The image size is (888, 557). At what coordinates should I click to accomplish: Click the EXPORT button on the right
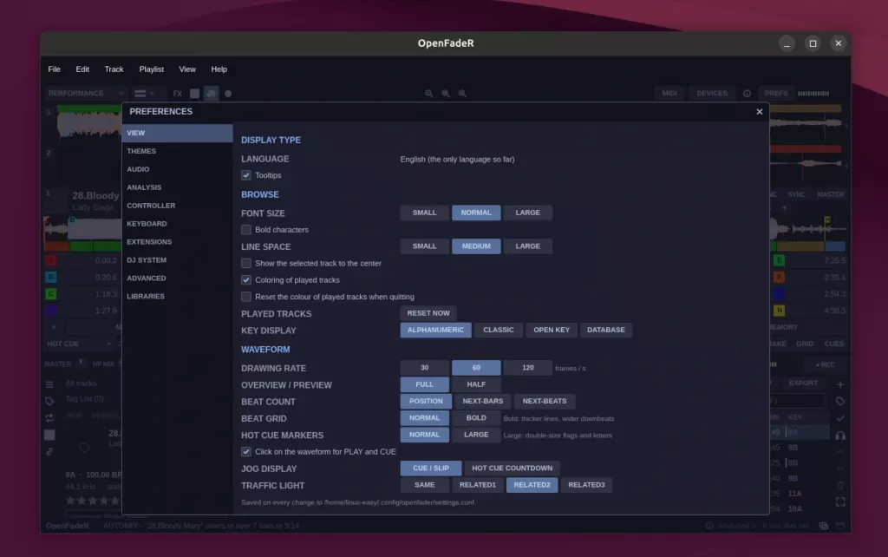(x=803, y=383)
